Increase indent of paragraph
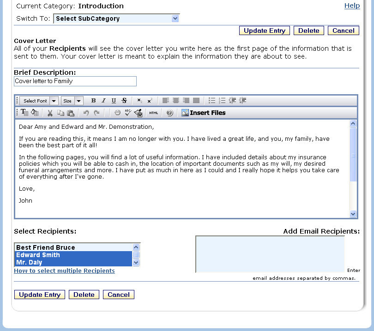The height and width of the screenshot is (331, 374). tap(242, 101)
